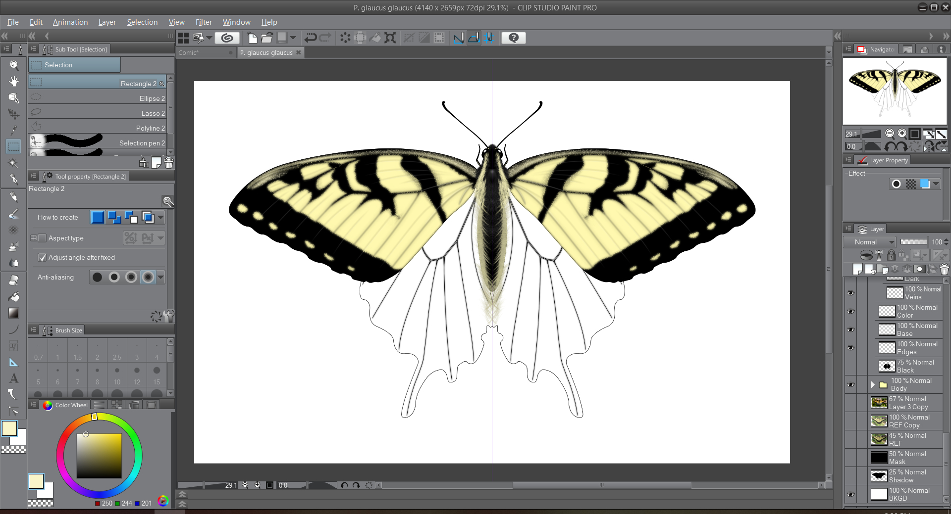Click the Zoom in icon in Navigator
This screenshot has width=951, height=514.
point(902,133)
